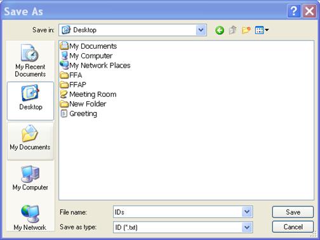
Task: Select the Greeting text file
Action: point(79,113)
